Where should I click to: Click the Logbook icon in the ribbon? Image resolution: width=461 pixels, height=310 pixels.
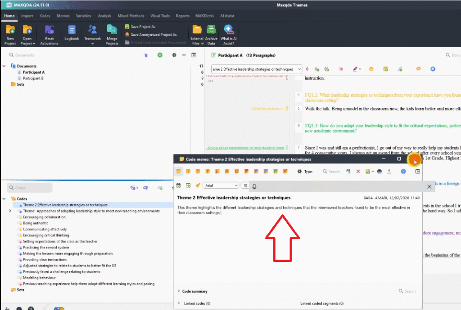pyautogui.click(x=72, y=31)
